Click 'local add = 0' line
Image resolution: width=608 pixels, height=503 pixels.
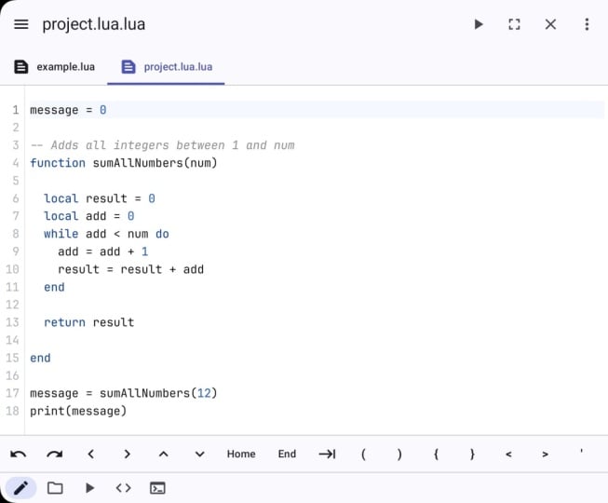[x=88, y=216]
